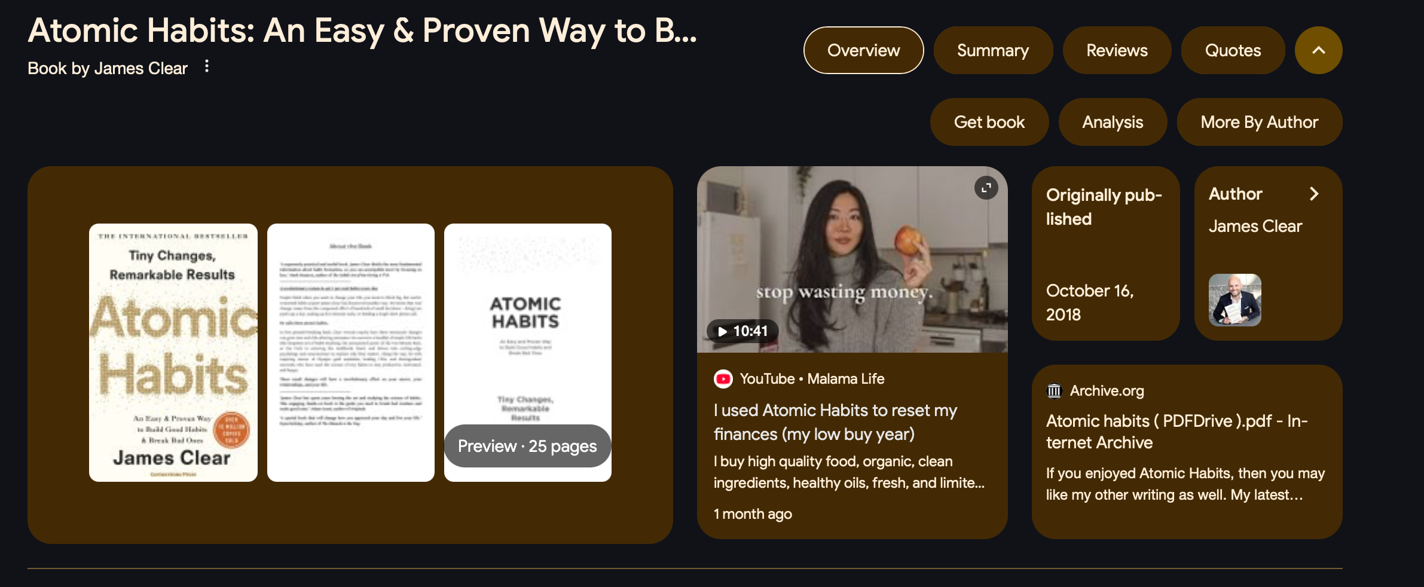The height and width of the screenshot is (587, 1424).
Task: Play the 10:41 video
Action: pyautogui.click(x=742, y=331)
